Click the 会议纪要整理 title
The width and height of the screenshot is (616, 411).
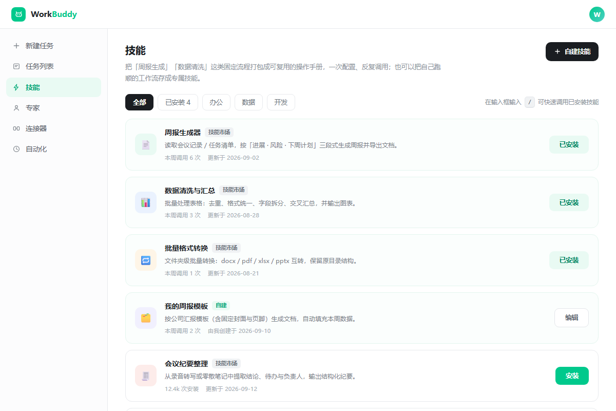point(186,364)
